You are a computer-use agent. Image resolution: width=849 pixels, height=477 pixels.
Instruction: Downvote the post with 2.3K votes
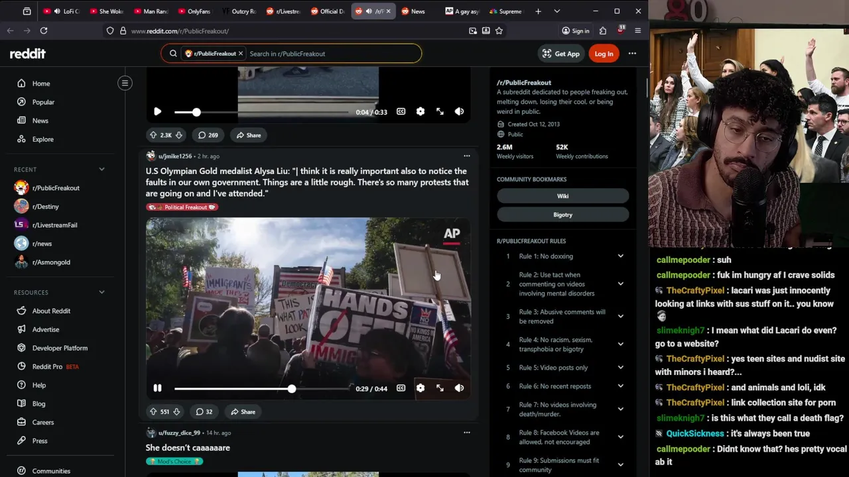coord(178,135)
